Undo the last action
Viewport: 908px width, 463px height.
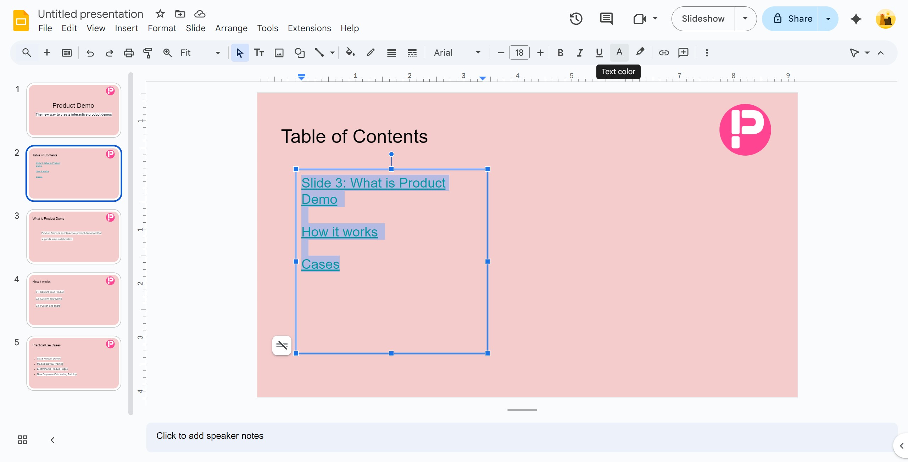tap(90, 53)
